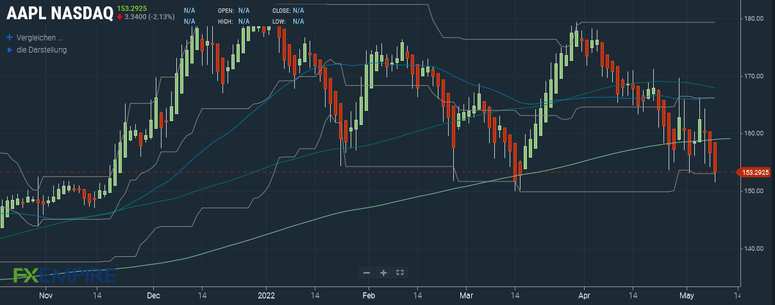Click the OPEN: N/A field
775x305 pixels.
[x=234, y=11]
